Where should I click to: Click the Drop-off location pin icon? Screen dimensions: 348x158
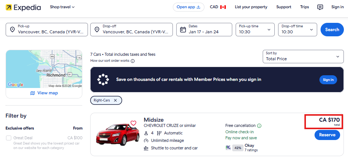click(x=97, y=30)
